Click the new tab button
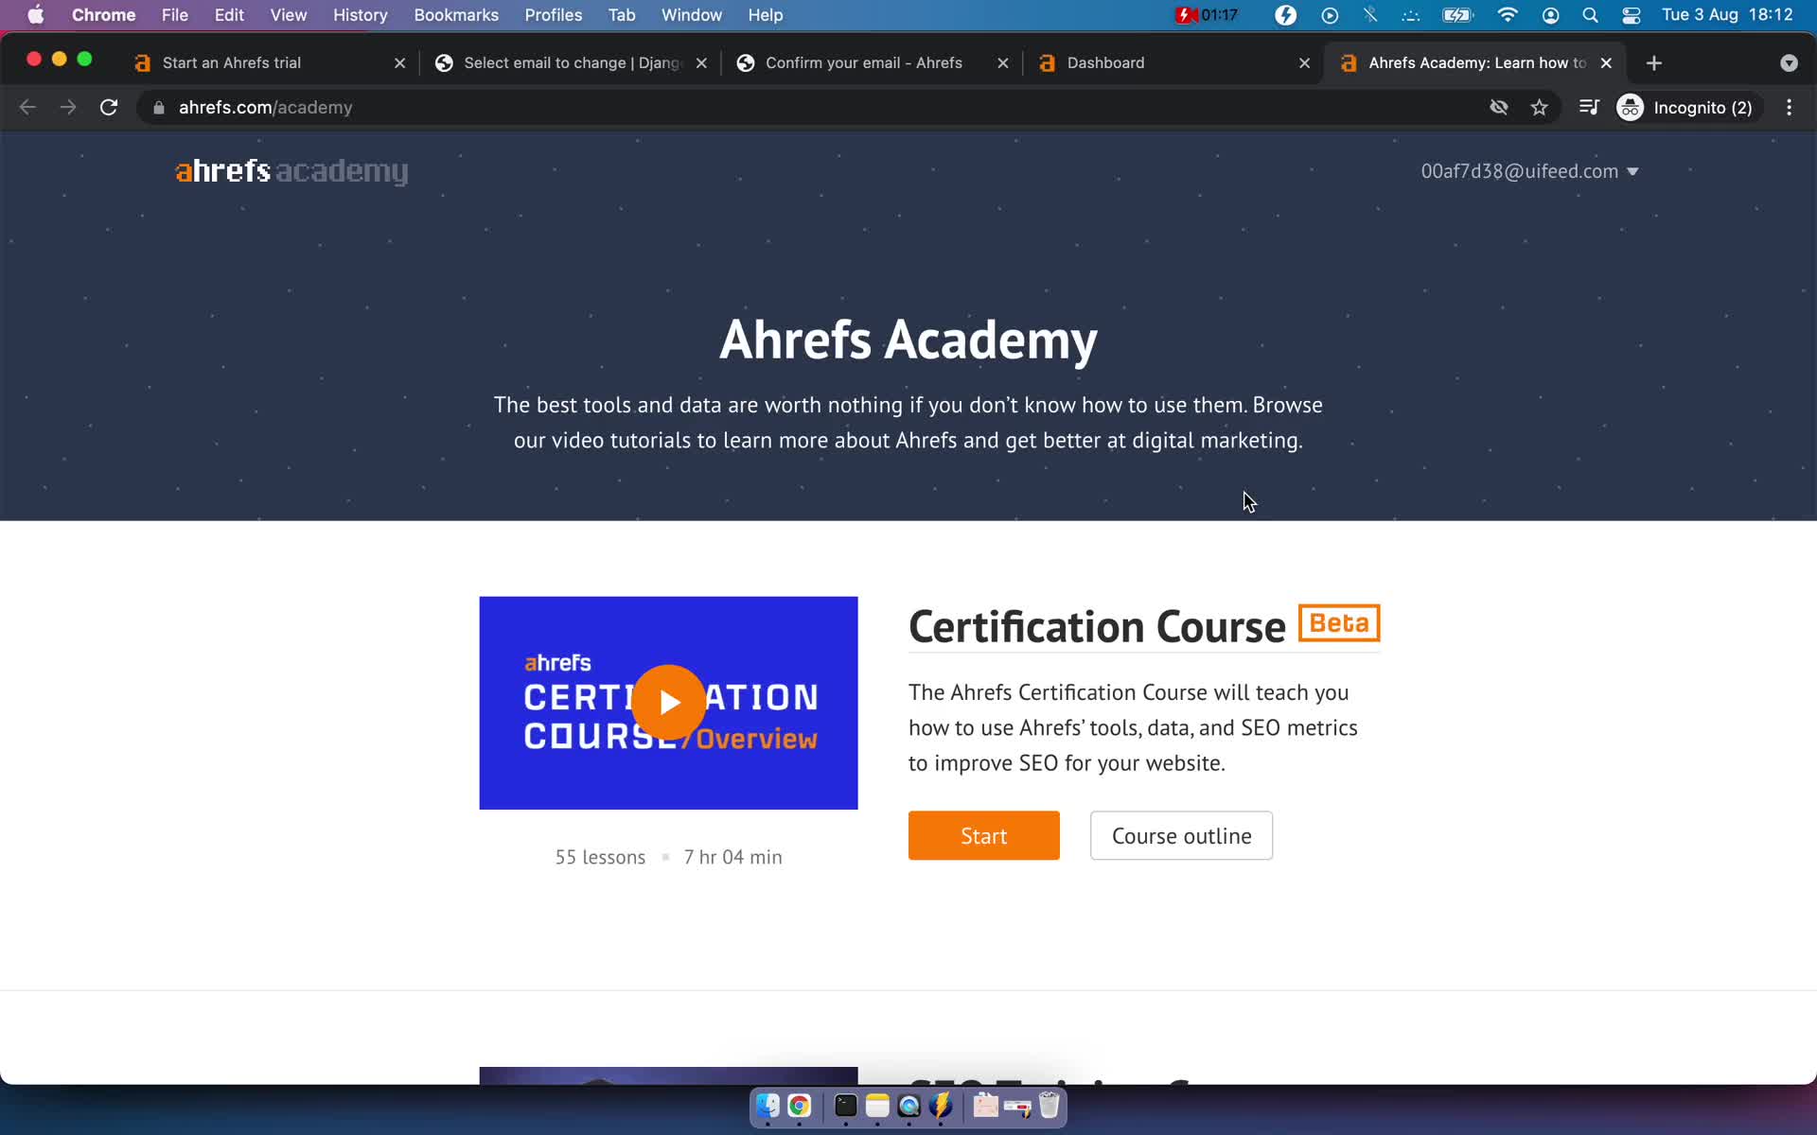 click(1653, 62)
